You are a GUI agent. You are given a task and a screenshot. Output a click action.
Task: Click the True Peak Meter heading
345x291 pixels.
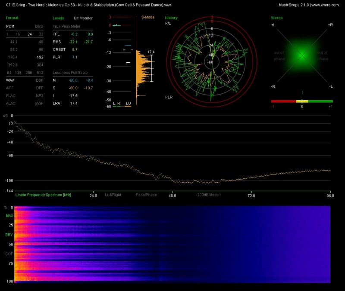(66, 27)
